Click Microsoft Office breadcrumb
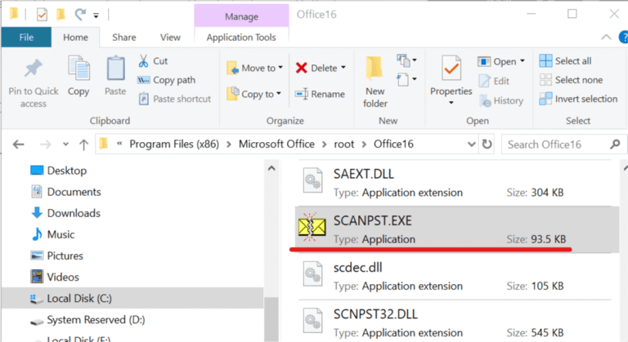 276,144
